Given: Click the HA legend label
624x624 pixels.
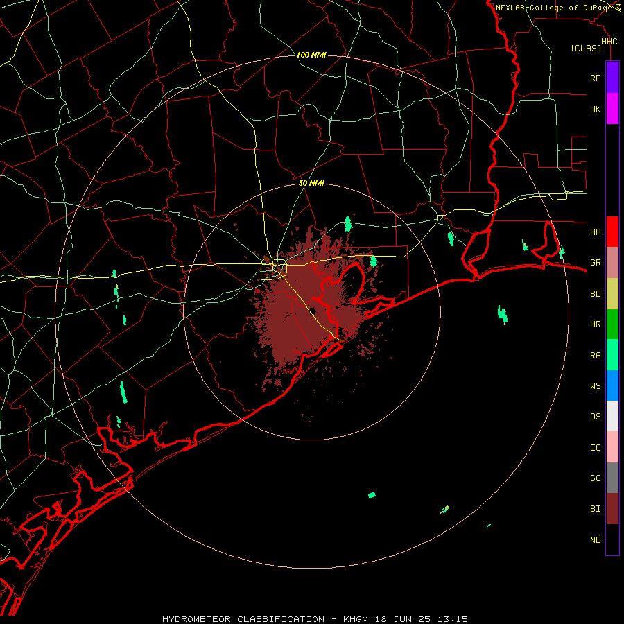Looking at the screenshot, I should click(x=595, y=232).
